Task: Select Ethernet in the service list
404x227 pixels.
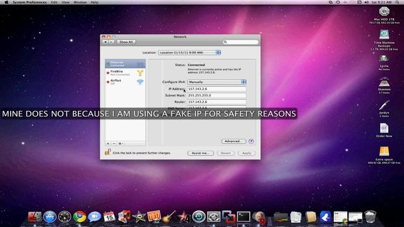Action: click(x=125, y=64)
